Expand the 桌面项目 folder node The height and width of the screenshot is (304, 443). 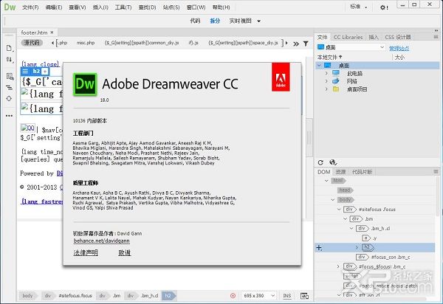326,89
